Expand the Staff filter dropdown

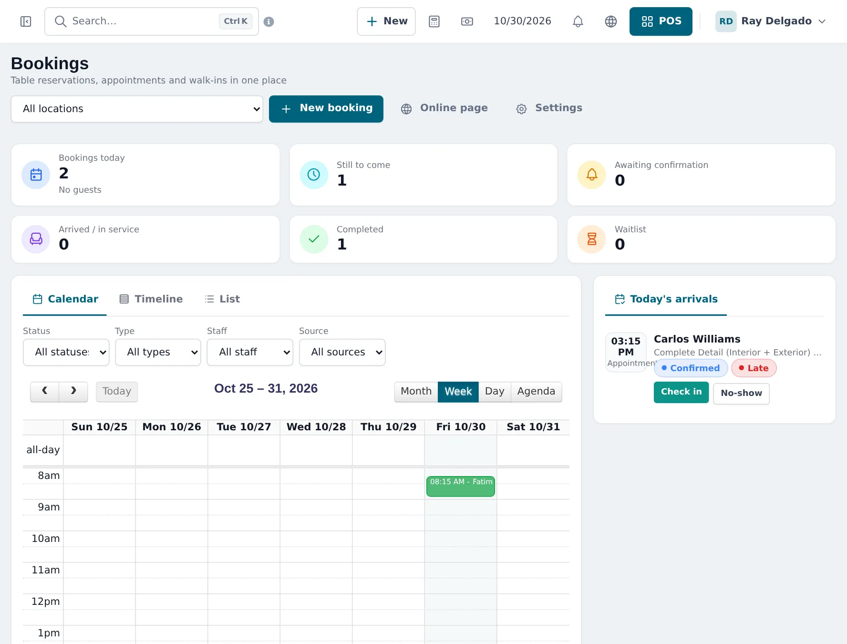(250, 352)
